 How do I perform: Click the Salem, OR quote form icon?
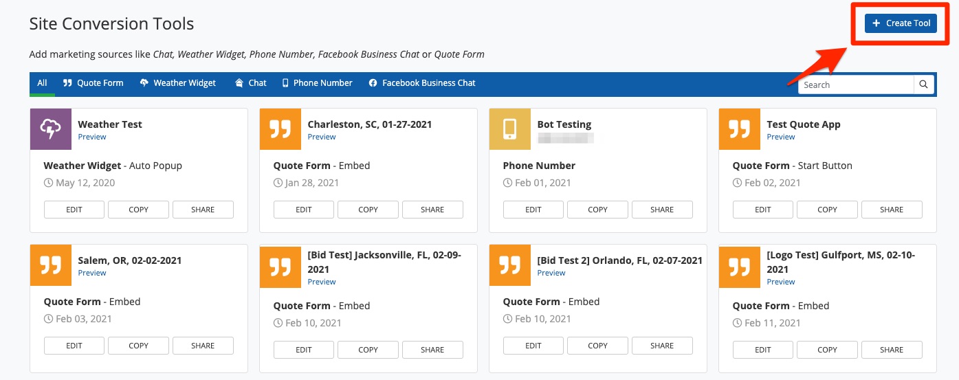click(51, 265)
